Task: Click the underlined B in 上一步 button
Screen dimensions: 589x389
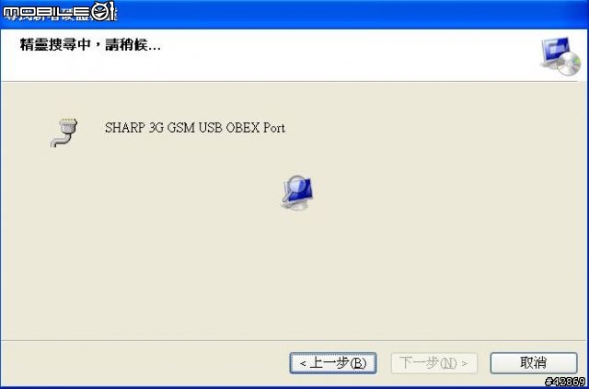Action: (x=357, y=363)
